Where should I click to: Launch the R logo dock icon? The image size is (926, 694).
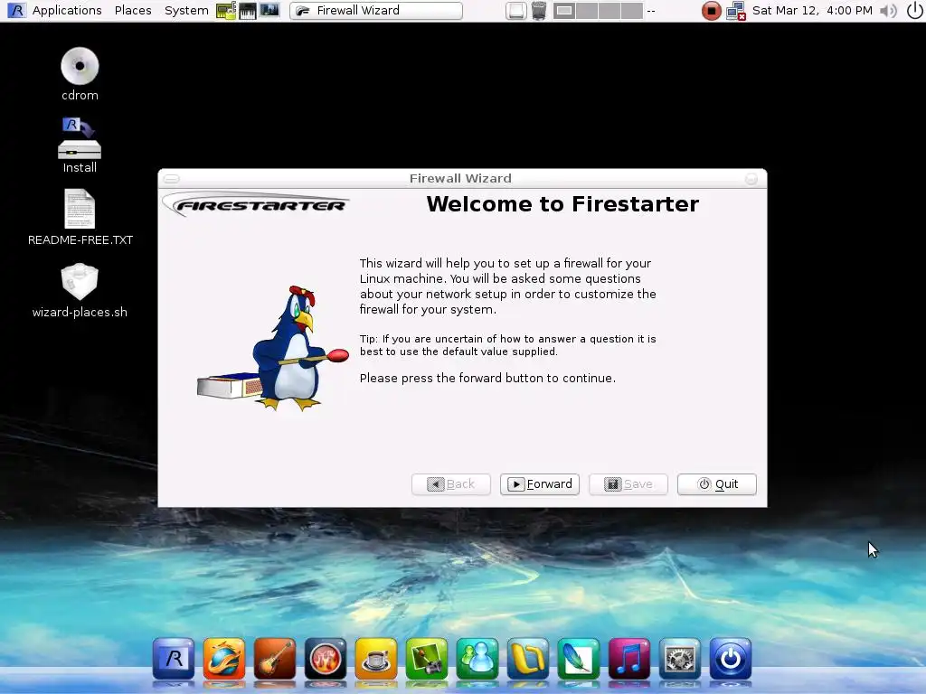[x=173, y=659]
